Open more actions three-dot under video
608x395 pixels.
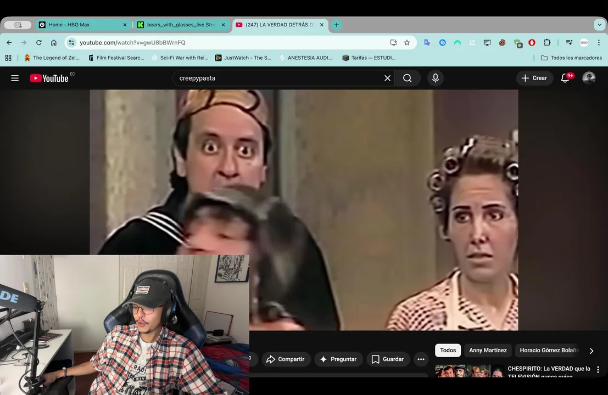point(421,359)
